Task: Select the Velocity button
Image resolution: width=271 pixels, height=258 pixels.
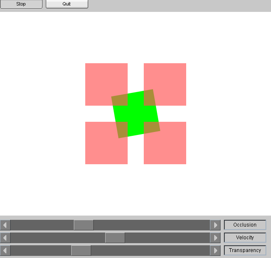Action: tap(245, 238)
